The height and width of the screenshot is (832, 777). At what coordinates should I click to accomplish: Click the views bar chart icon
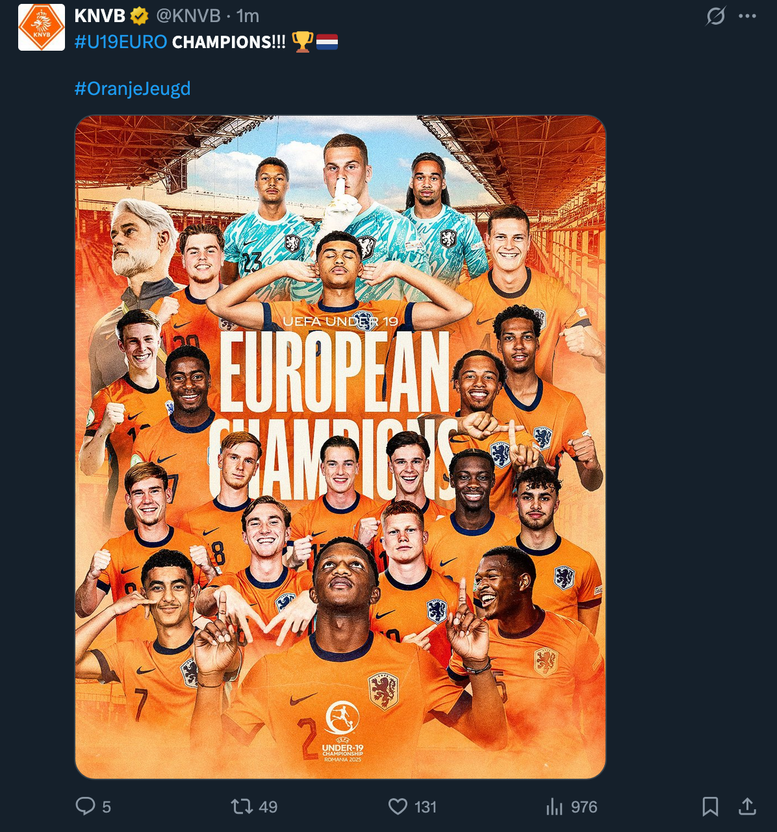pos(554,807)
